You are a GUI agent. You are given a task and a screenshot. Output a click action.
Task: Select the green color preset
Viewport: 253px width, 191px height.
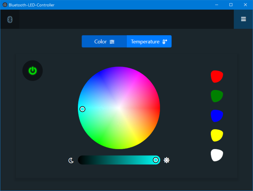(x=217, y=96)
